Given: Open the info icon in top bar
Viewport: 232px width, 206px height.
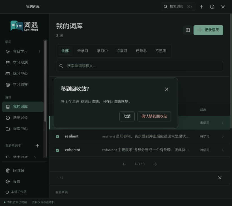Looking at the screenshot, I should click(x=212, y=7).
